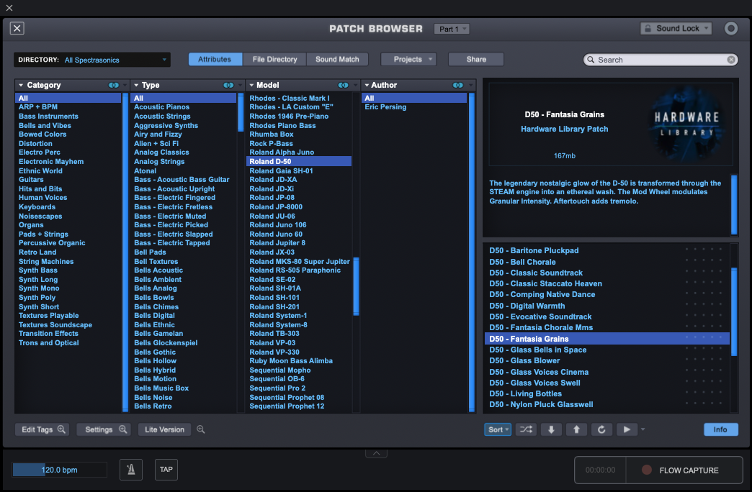Open the Model column header dropdown triangle
The image size is (752, 492).
251,85
